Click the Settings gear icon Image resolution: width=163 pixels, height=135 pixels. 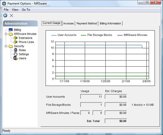coord(16,54)
